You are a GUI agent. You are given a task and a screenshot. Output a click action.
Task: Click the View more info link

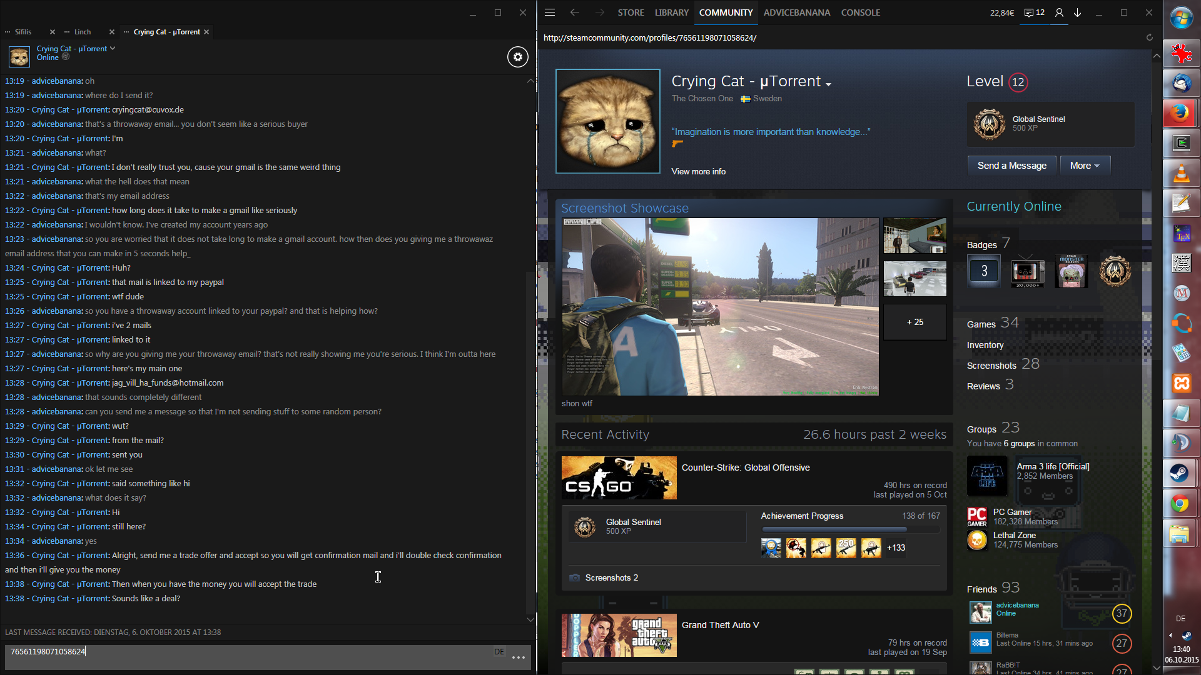click(x=698, y=171)
